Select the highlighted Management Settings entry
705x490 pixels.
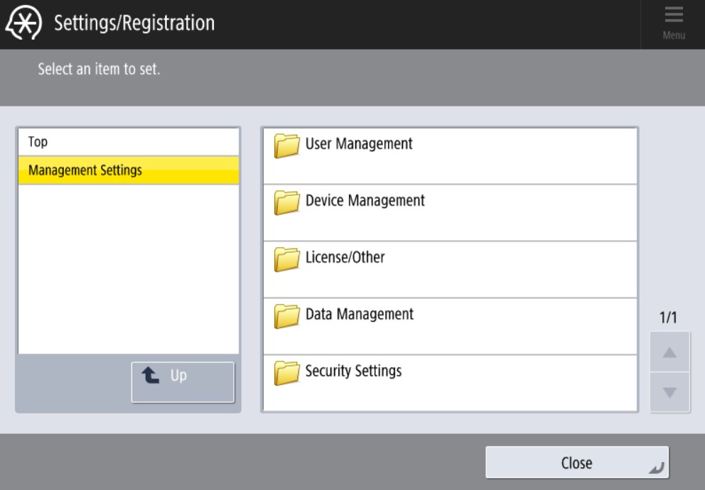85,170
